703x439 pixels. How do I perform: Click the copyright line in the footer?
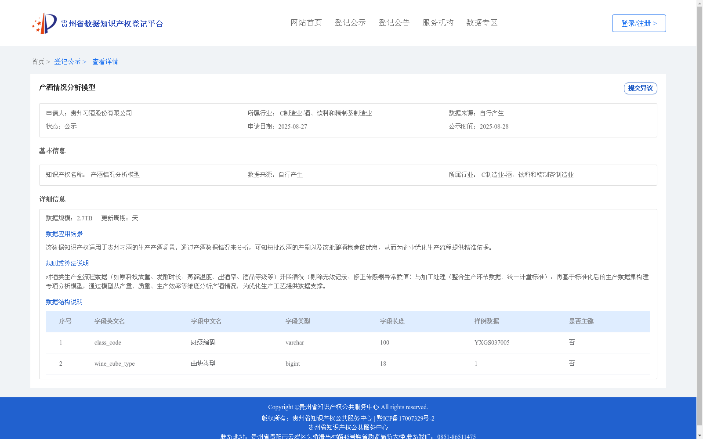click(348, 407)
